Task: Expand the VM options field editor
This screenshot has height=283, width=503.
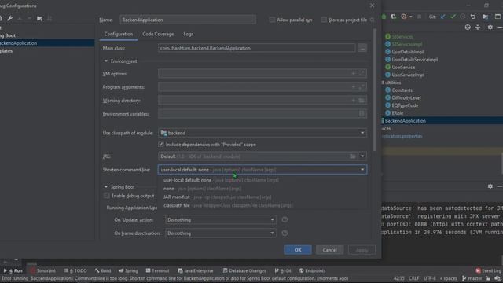Action: click(362, 74)
